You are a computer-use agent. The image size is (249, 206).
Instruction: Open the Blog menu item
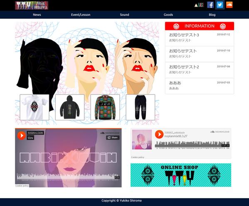[x=212, y=15]
